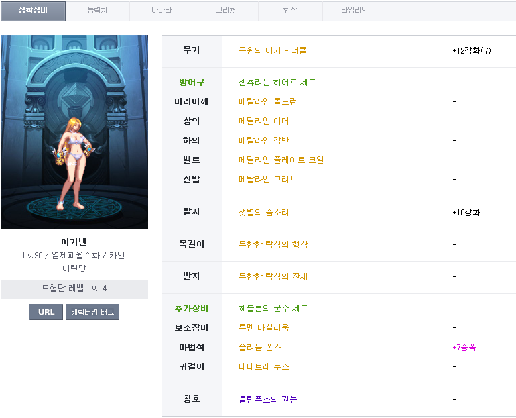Open the 아바타 tab

pos(162,11)
